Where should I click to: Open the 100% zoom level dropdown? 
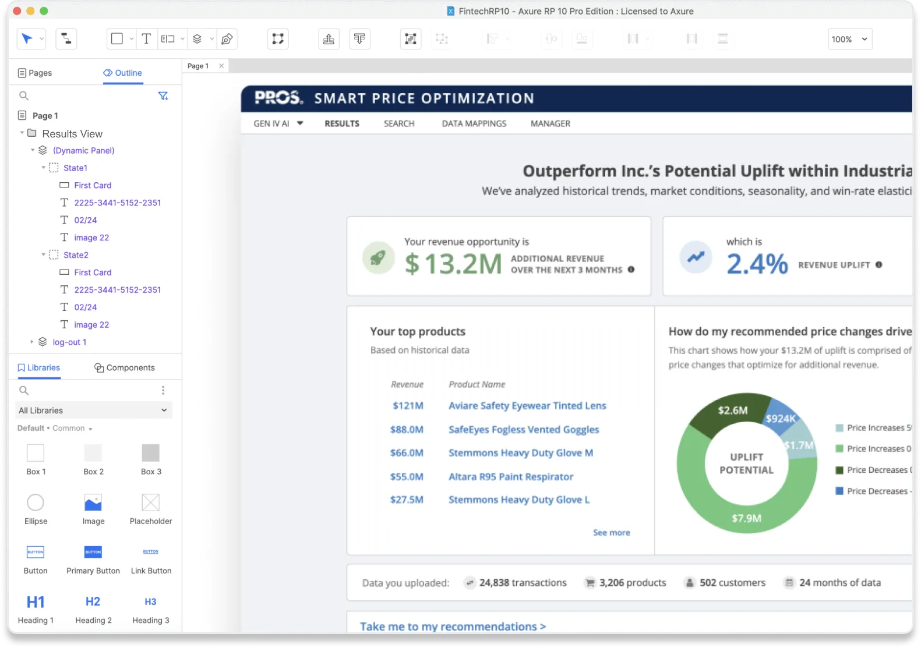pyautogui.click(x=850, y=39)
